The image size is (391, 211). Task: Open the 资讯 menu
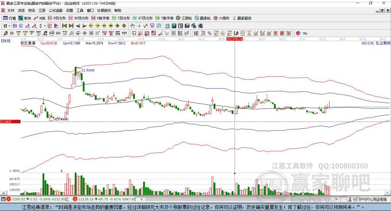31,10
